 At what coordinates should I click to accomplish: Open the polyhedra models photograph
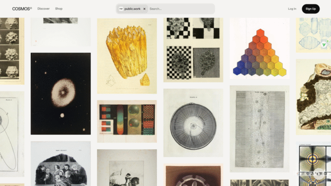12,51
